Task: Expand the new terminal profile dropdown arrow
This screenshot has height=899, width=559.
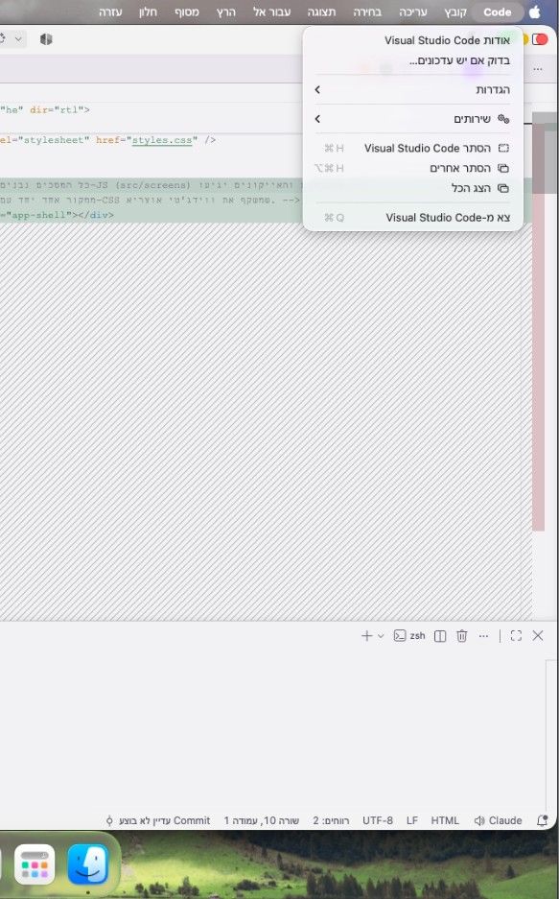Action: [x=381, y=636]
